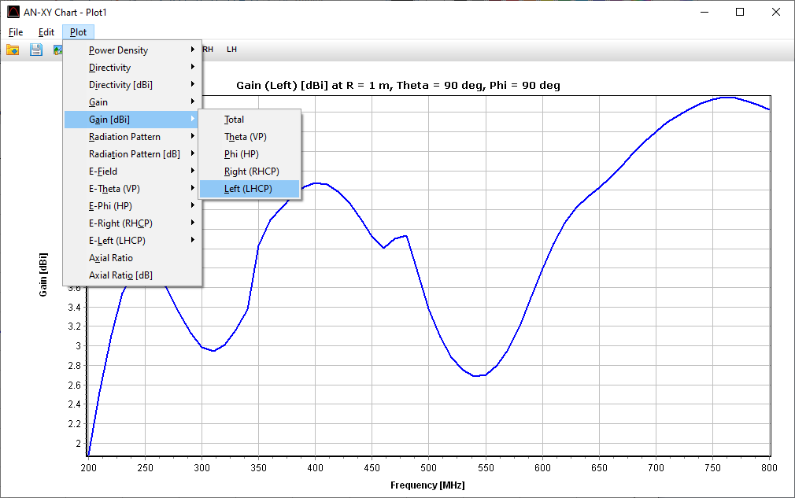Open the File menu
Screen dimensions: 795x498
click(x=16, y=32)
